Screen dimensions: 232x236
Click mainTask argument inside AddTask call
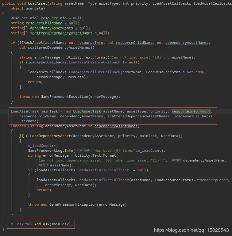coord(60,224)
